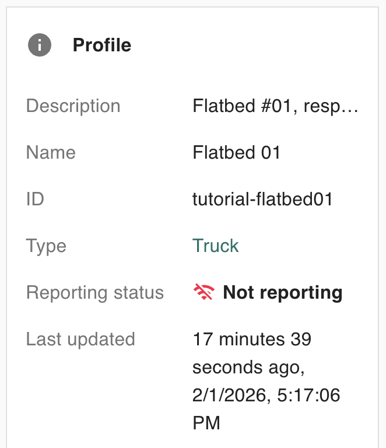Click the bold 'Not reporting' status text
Viewport: 386px width, 448px height.
[x=282, y=292]
